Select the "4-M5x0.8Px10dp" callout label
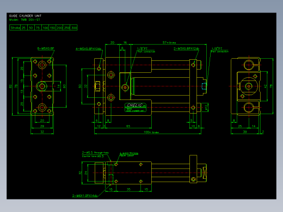 pyautogui.click(x=88, y=49)
